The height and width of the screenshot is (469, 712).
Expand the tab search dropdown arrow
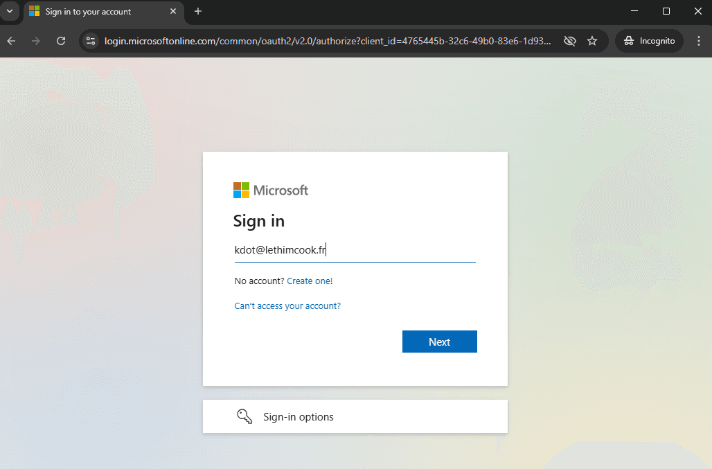[x=10, y=12]
